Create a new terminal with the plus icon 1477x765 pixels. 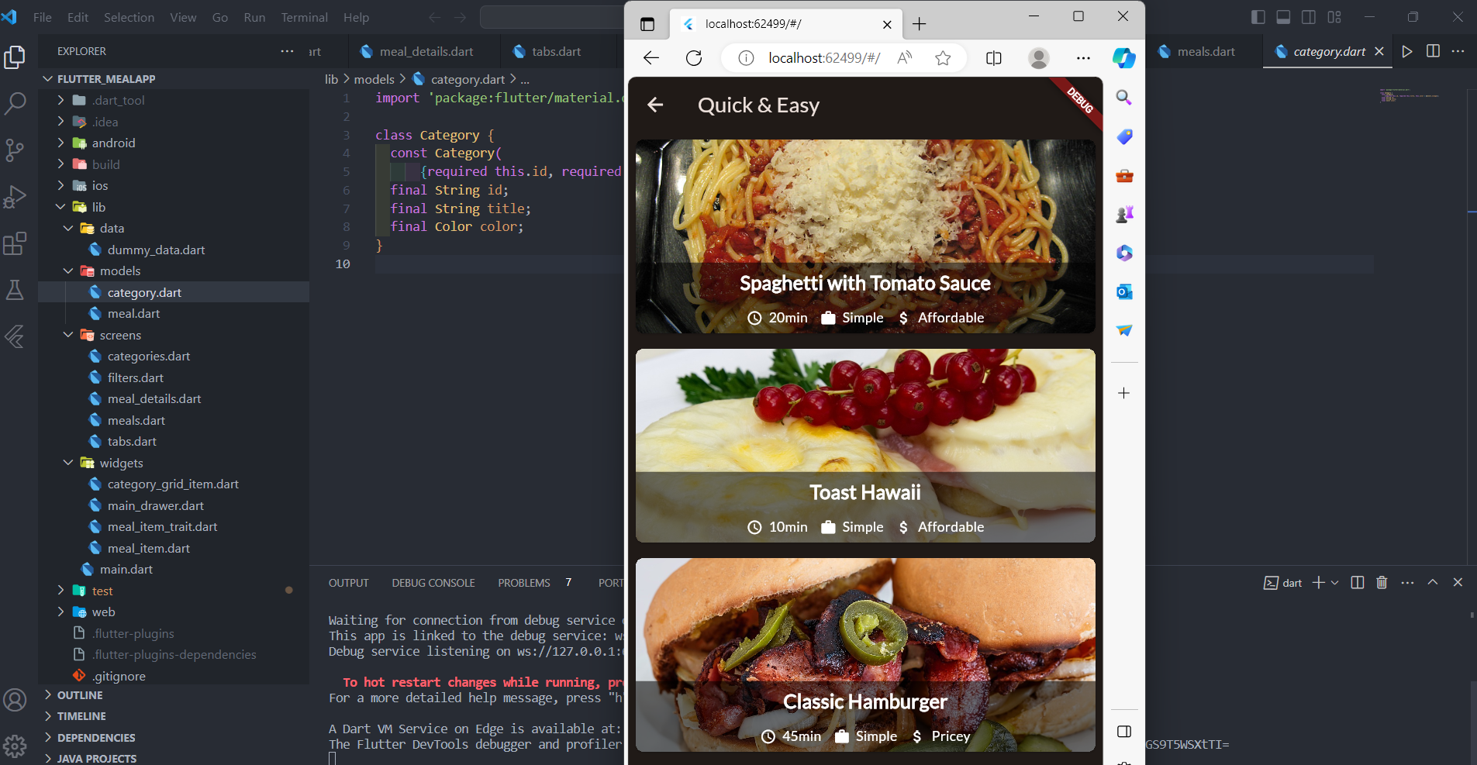1318,582
